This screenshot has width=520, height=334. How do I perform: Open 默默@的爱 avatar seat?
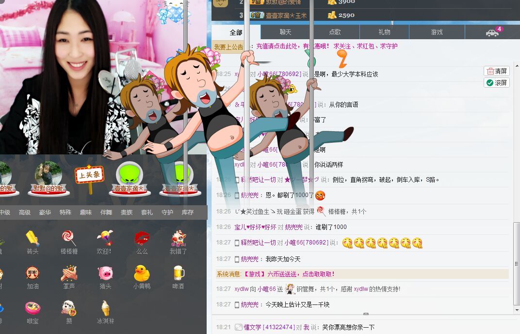[x=49, y=179]
